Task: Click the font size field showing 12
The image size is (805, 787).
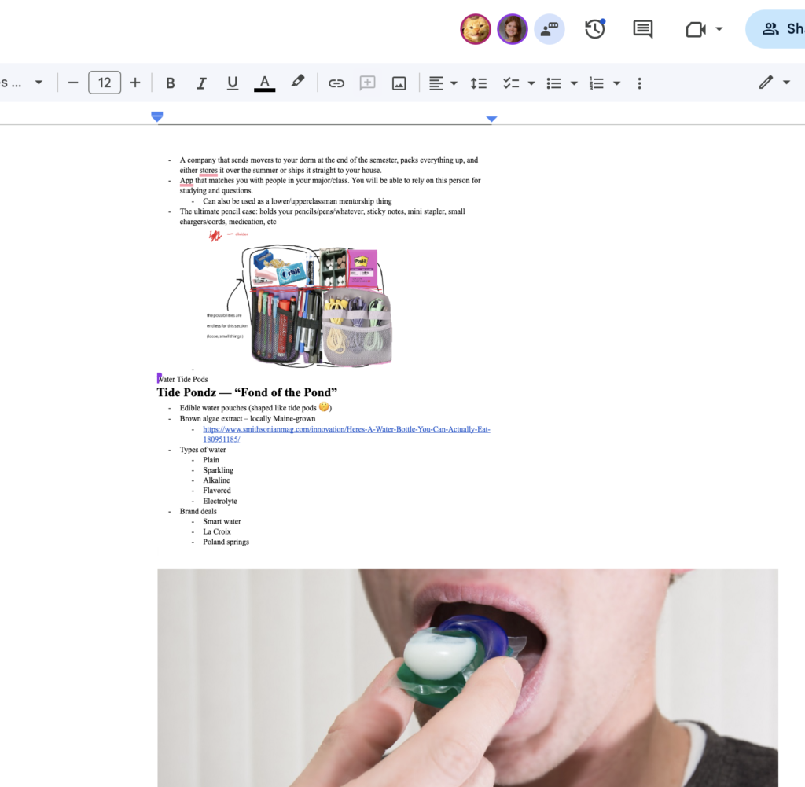Action: click(x=105, y=83)
